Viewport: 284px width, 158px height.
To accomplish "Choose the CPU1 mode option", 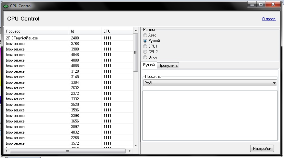I will pos(145,46).
